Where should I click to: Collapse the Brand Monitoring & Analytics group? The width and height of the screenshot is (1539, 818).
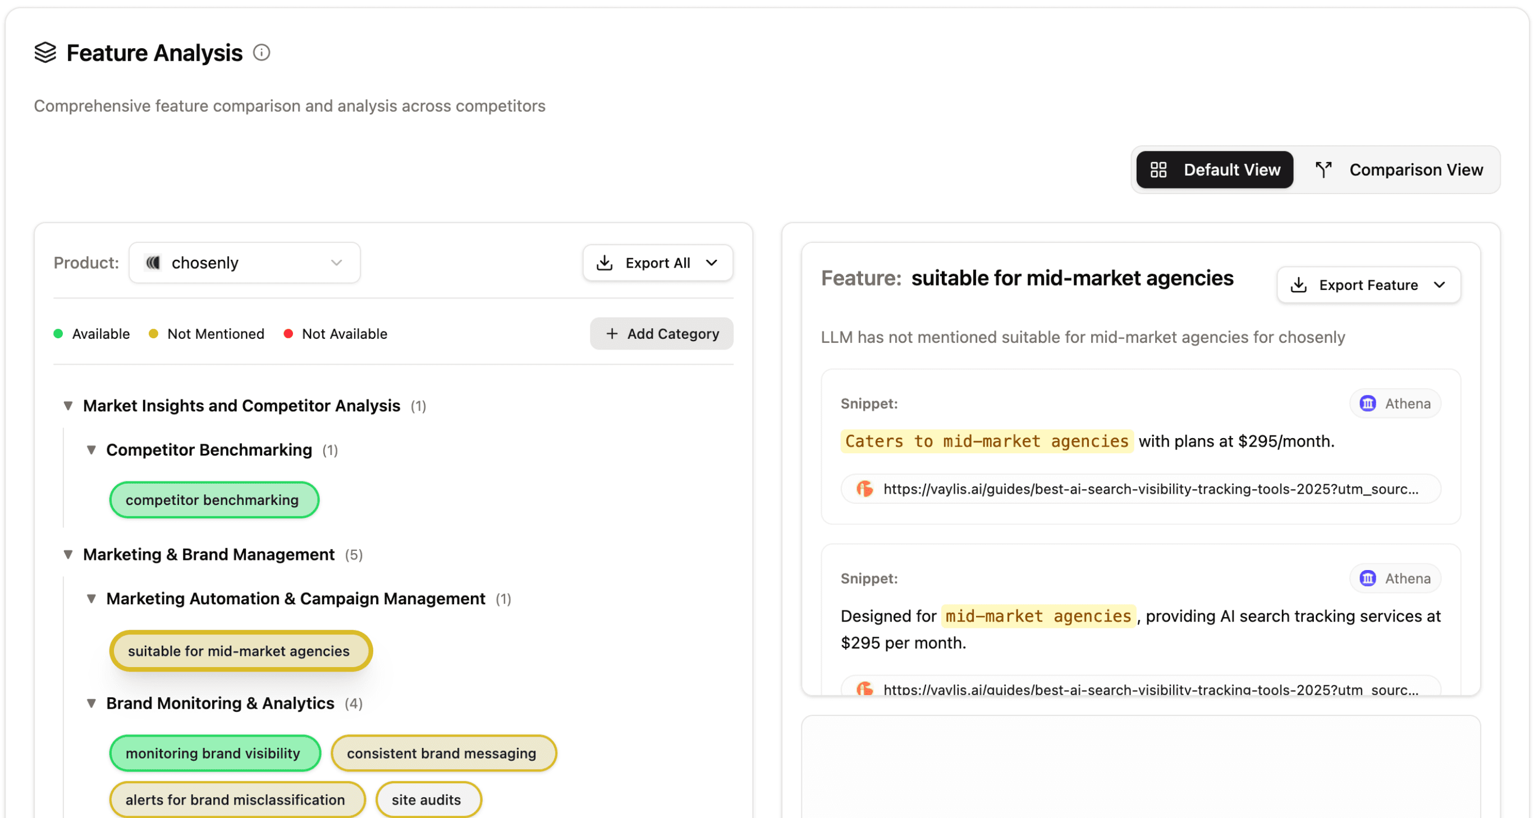coord(91,704)
